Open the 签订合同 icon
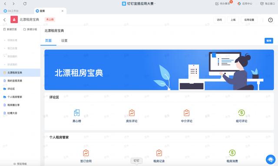This screenshot has height=166, width=278. coord(86,153)
